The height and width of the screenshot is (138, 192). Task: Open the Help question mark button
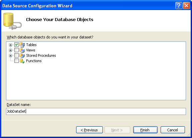coord(179,6)
